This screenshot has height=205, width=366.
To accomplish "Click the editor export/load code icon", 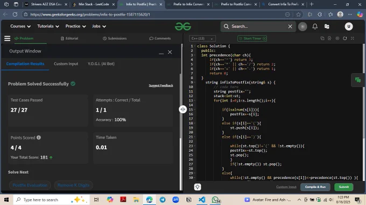I will pyautogui.click(x=329, y=39).
